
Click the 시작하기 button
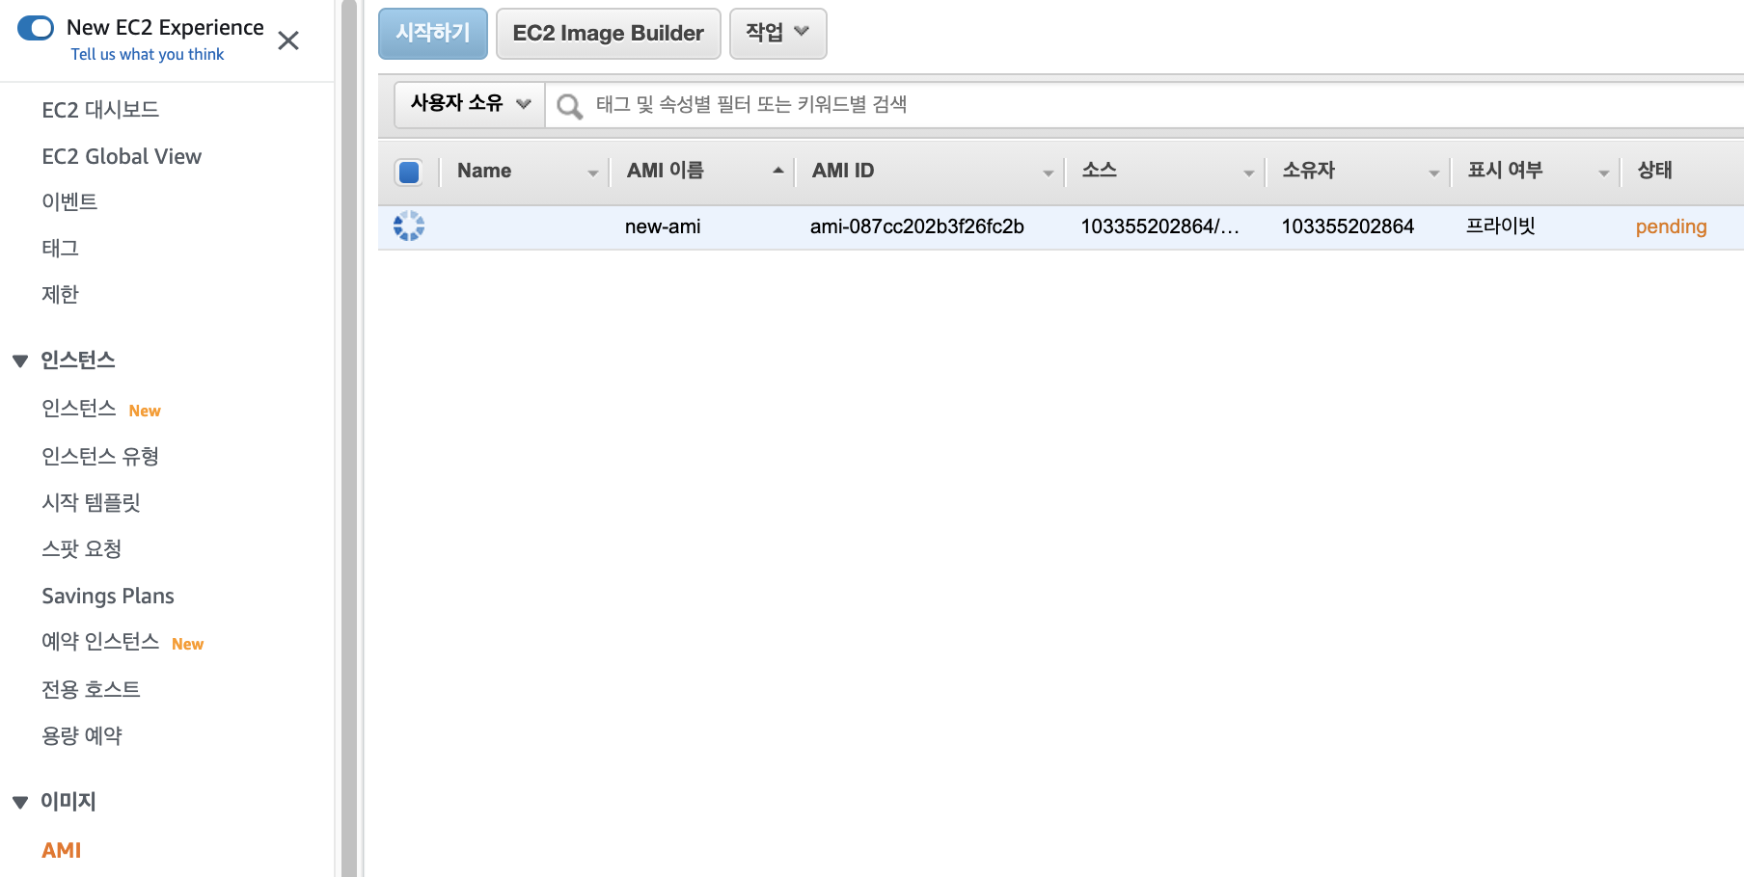pyautogui.click(x=433, y=34)
